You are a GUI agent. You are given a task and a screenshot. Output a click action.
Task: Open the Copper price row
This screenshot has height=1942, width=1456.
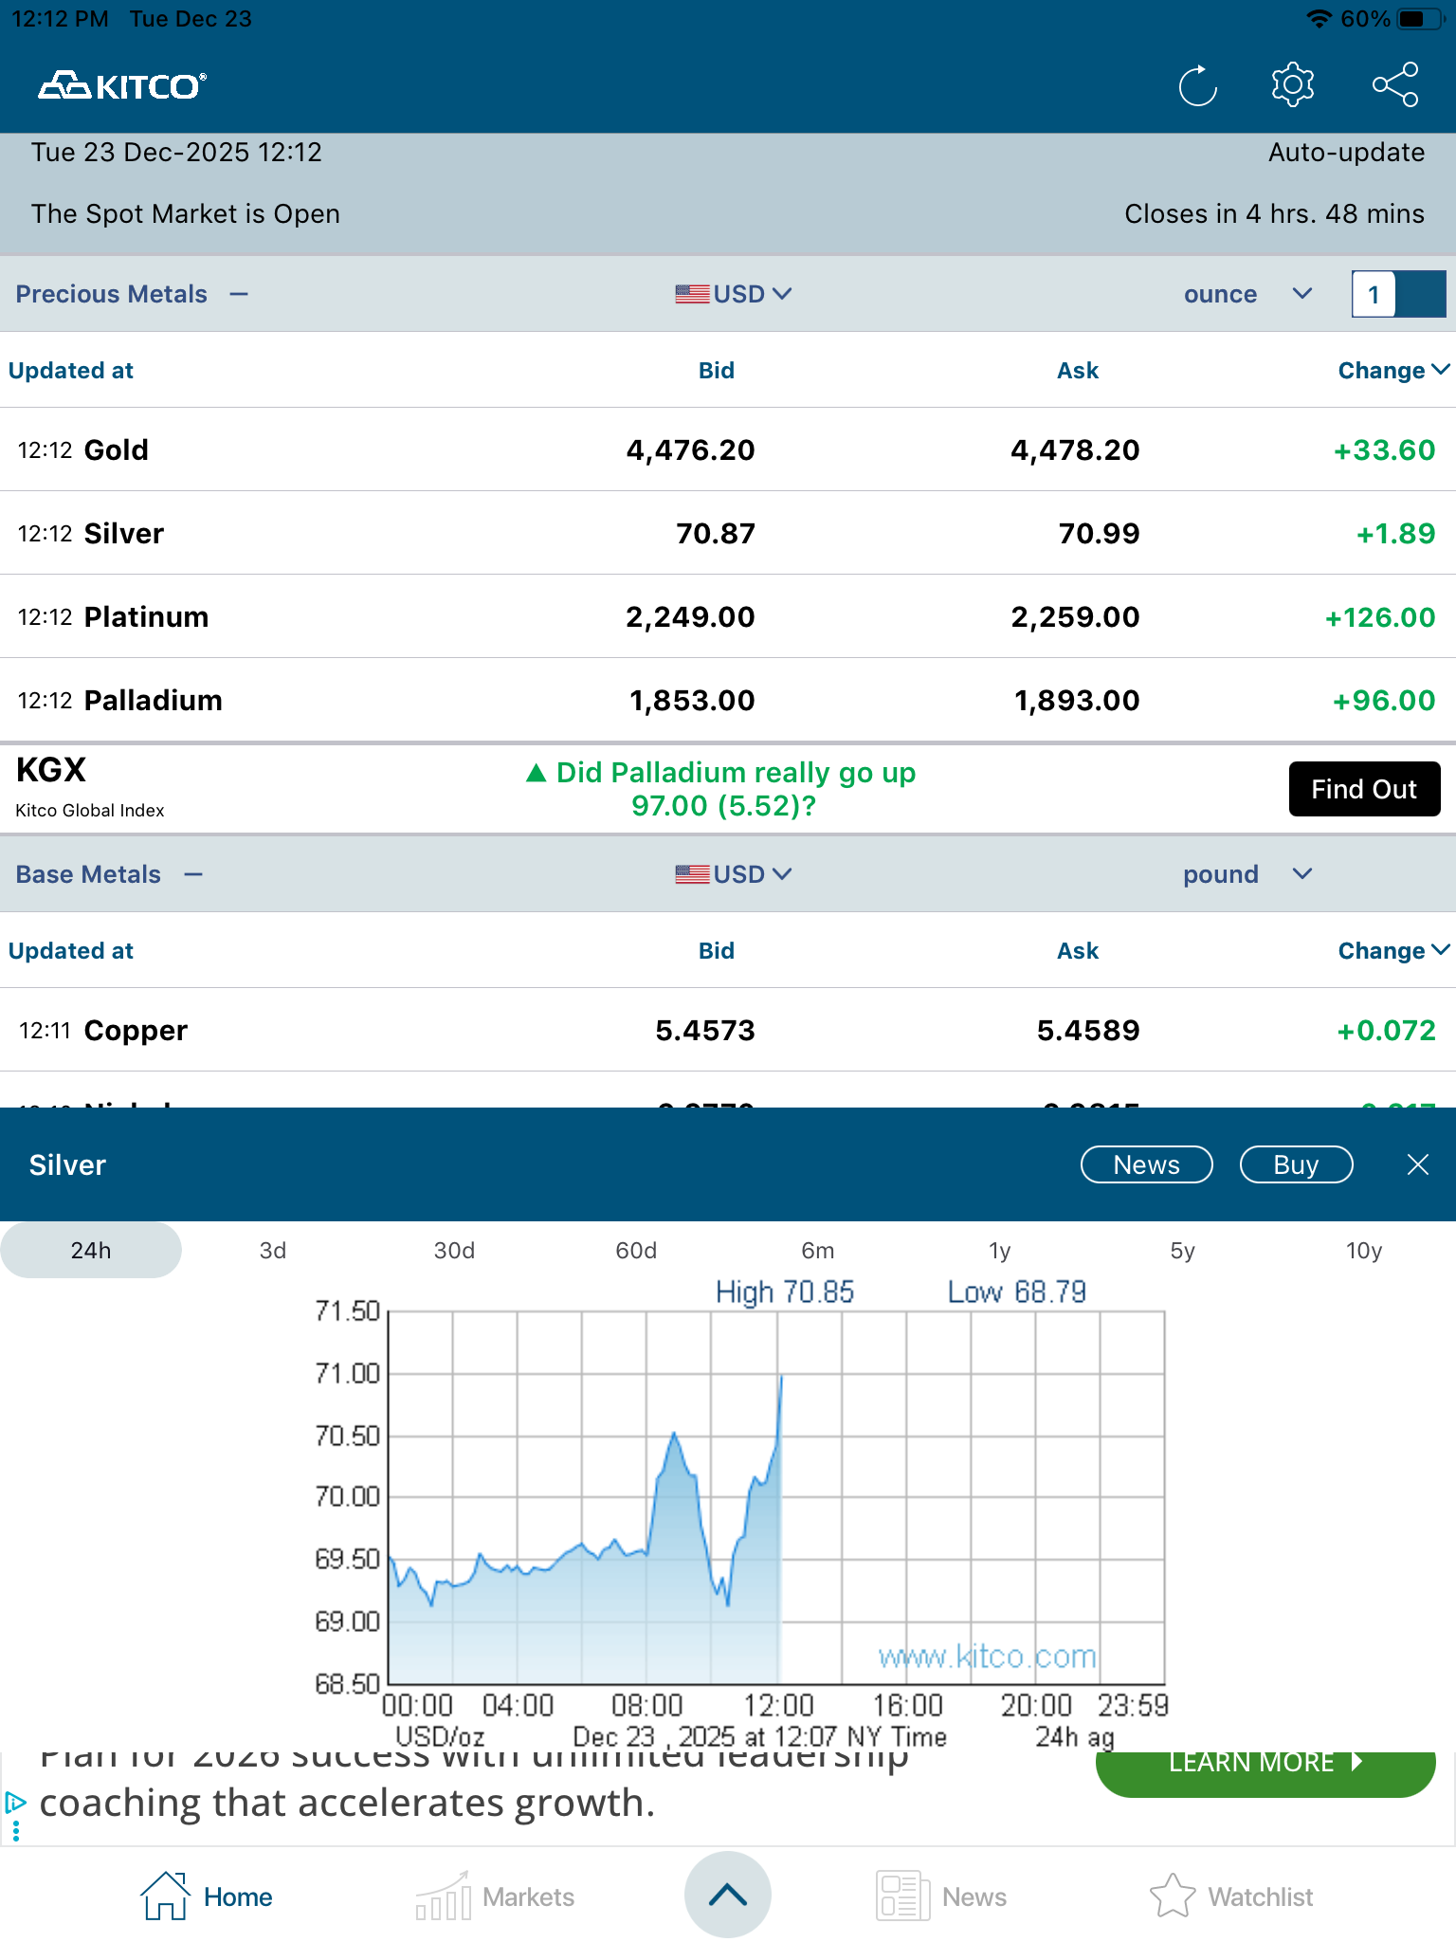(x=728, y=1030)
